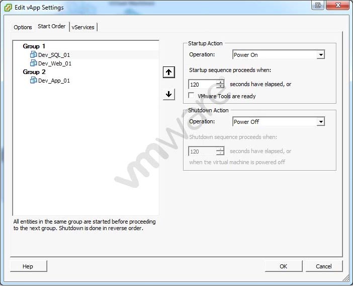Select the Group 1 heading
This screenshot has width=353, height=286.
[x=34, y=46]
